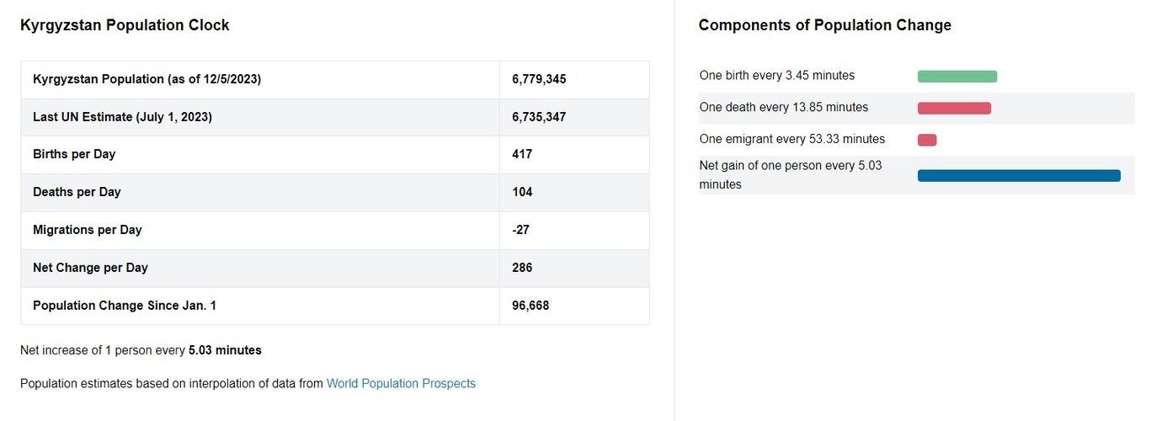Click the births per day value 417

522,155
